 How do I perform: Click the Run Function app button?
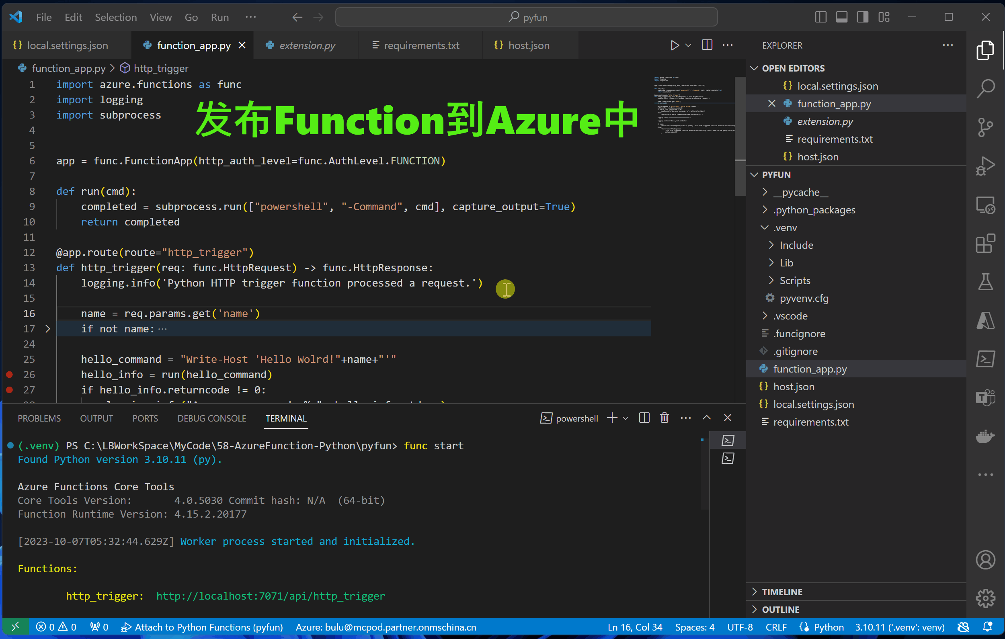tap(673, 45)
